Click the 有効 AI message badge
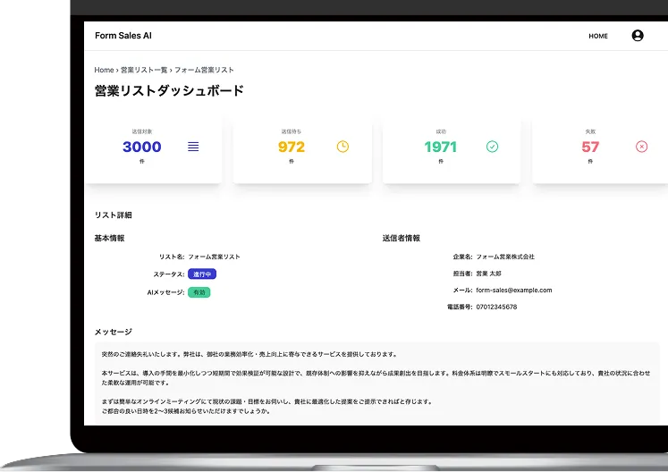Screen dimensions: 668x472 coord(199,292)
